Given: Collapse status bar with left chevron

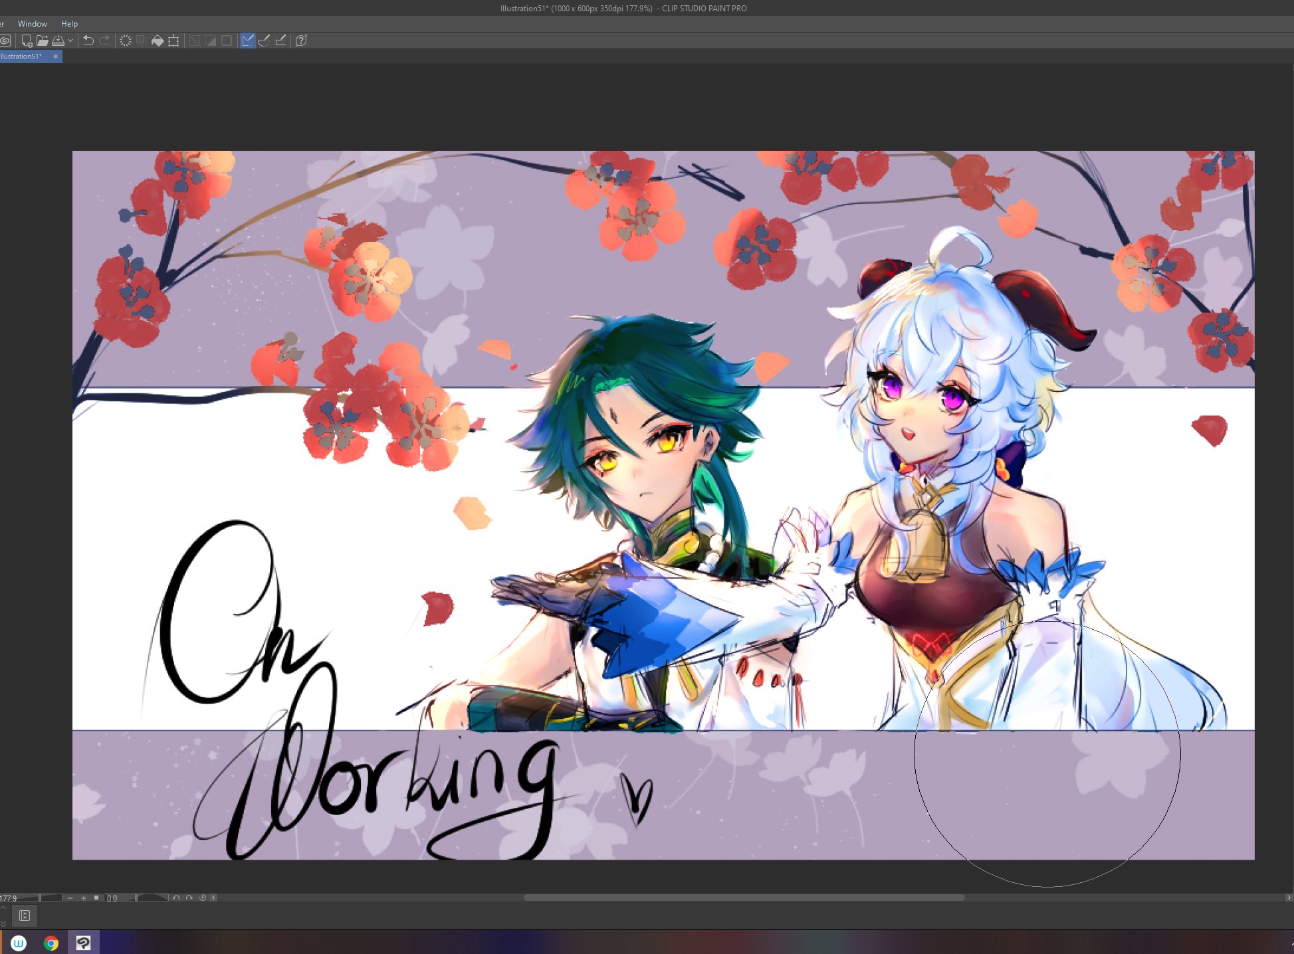Looking at the screenshot, I should tap(213, 898).
